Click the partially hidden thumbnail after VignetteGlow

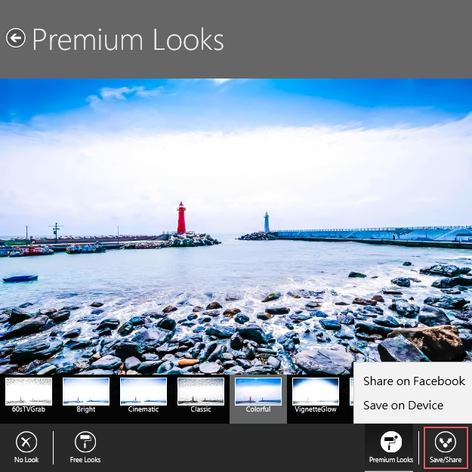(x=350, y=392)
